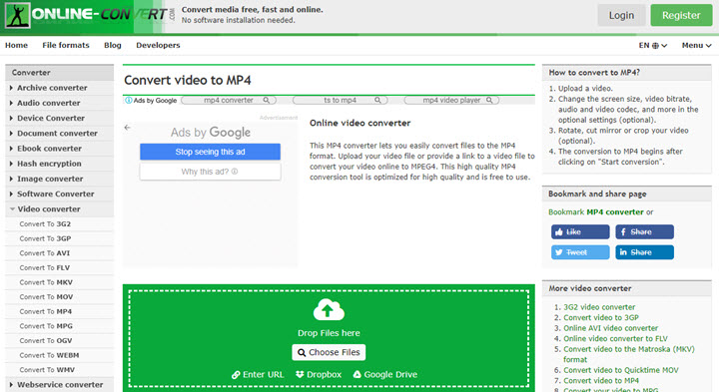Click the ts to mp4 search icon
719x392 pixels.
(x=377, y=100)
